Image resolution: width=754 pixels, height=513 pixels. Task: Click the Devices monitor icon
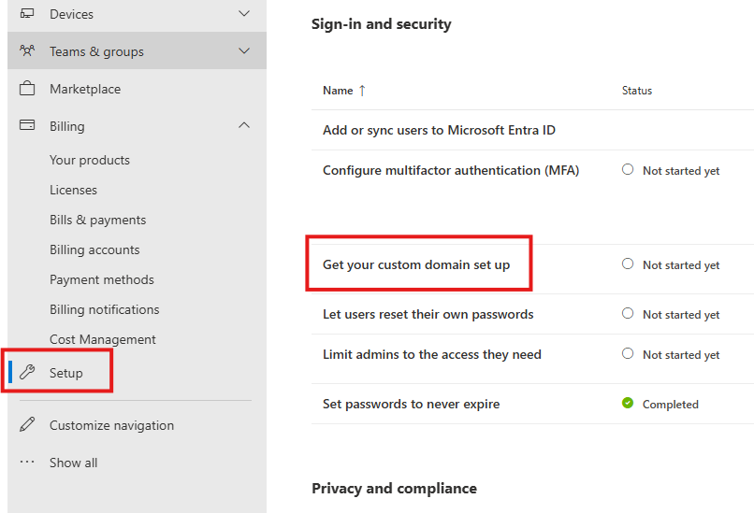(x=28, y=14)
